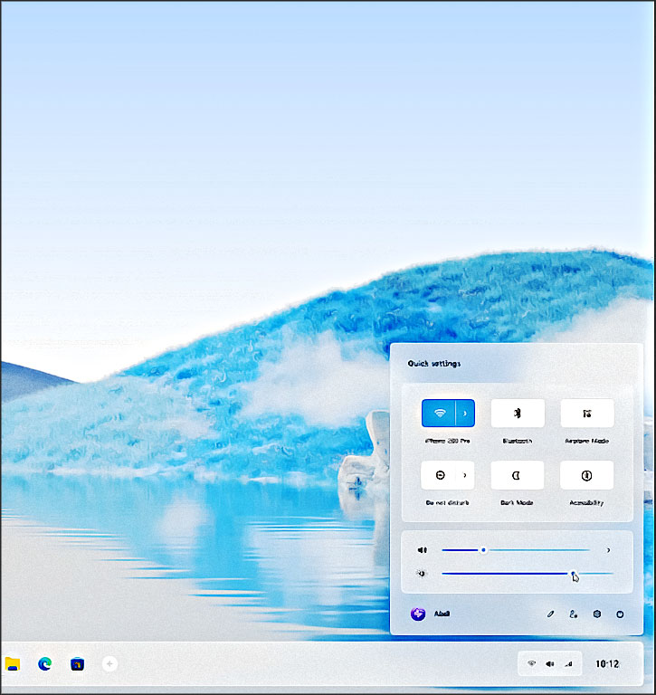This screenshot has height=695, width=656.
Task: Click the speaker icon in system tray
Action: tap(550, 663)
